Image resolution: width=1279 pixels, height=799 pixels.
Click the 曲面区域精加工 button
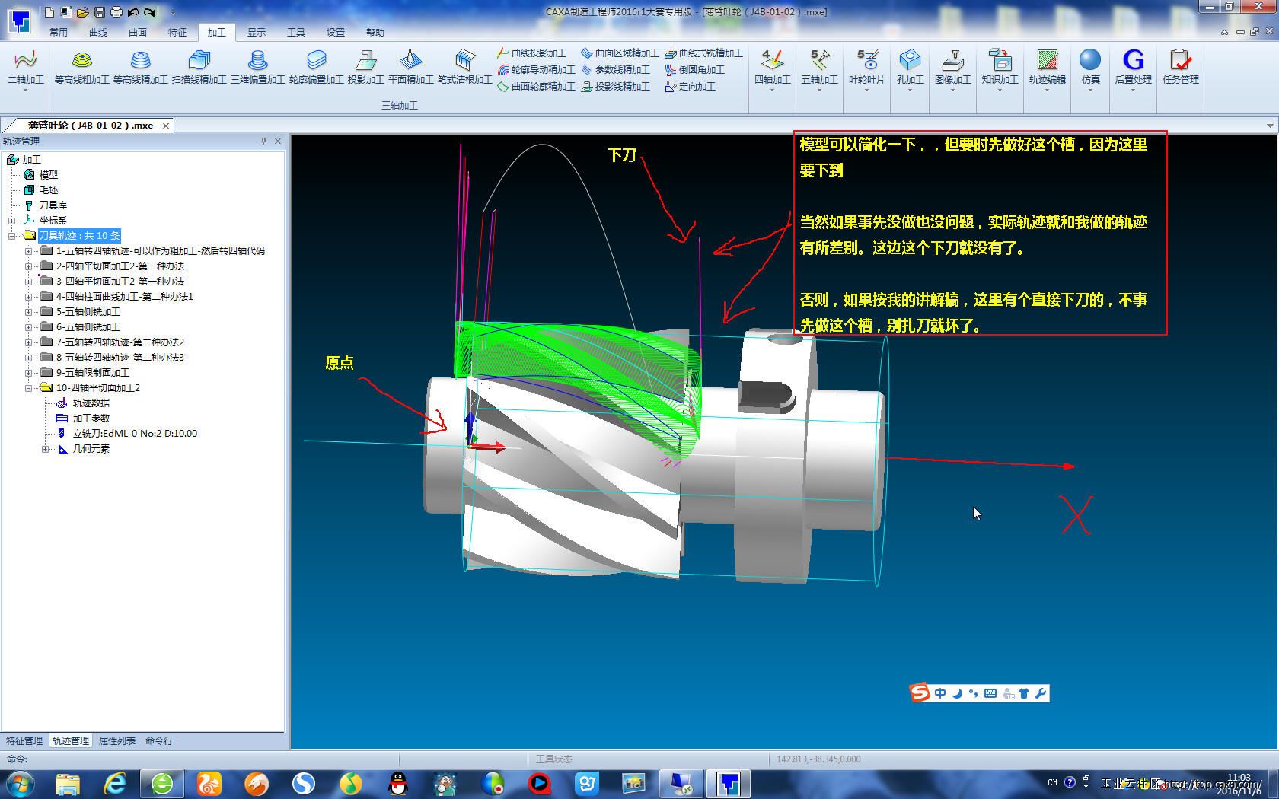tap(620, 53)
